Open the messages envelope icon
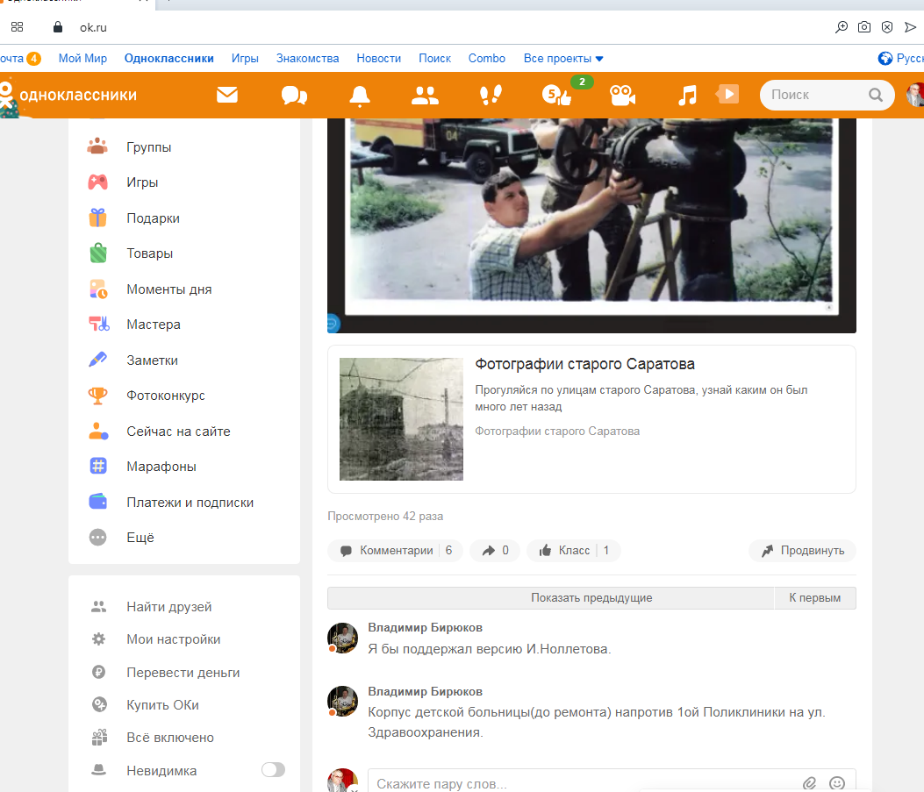The height and width of the screenshot is (792, 924). pyautogui.click(x=227, y=95)
